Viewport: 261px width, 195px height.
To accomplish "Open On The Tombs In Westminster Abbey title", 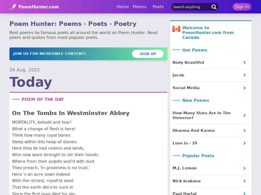I will (71, 113).
